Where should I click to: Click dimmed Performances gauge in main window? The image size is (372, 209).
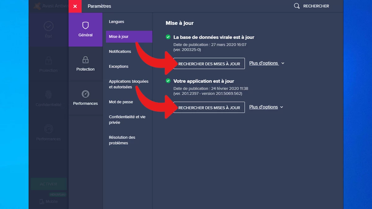pos(48,128)
